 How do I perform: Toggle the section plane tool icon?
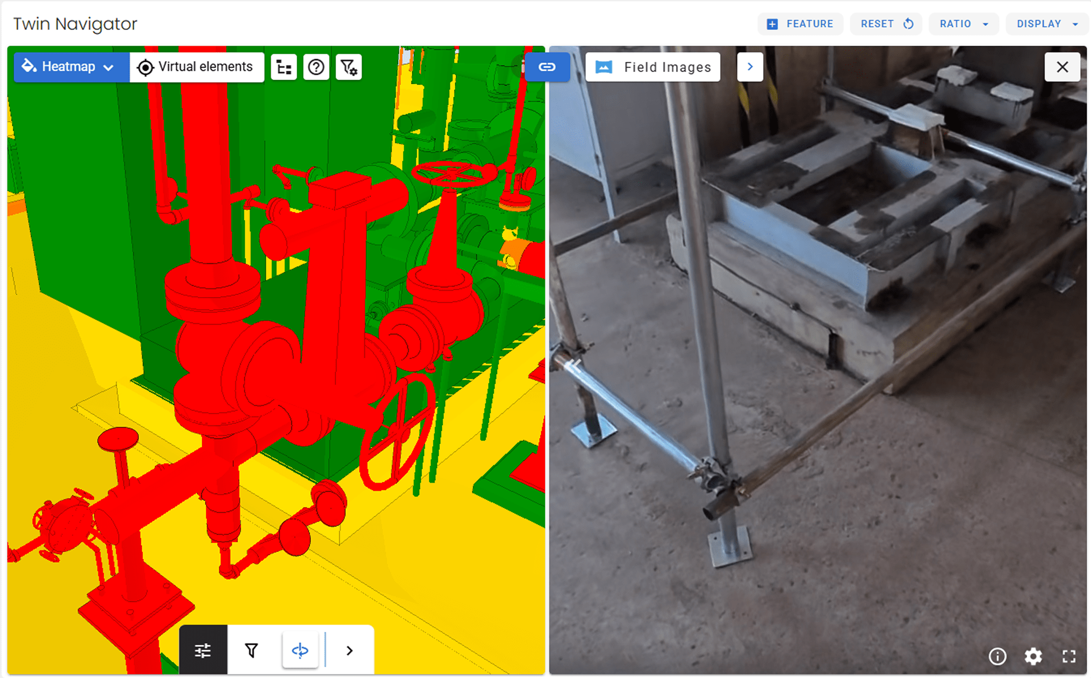300,651
